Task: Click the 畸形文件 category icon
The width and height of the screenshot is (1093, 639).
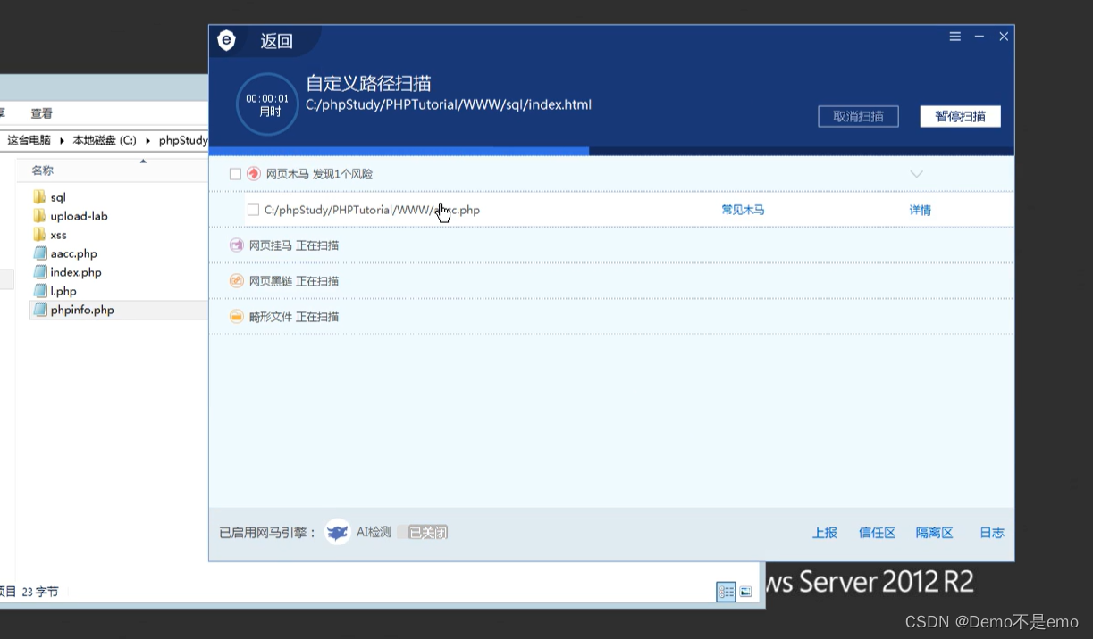Action: [237, 317]
